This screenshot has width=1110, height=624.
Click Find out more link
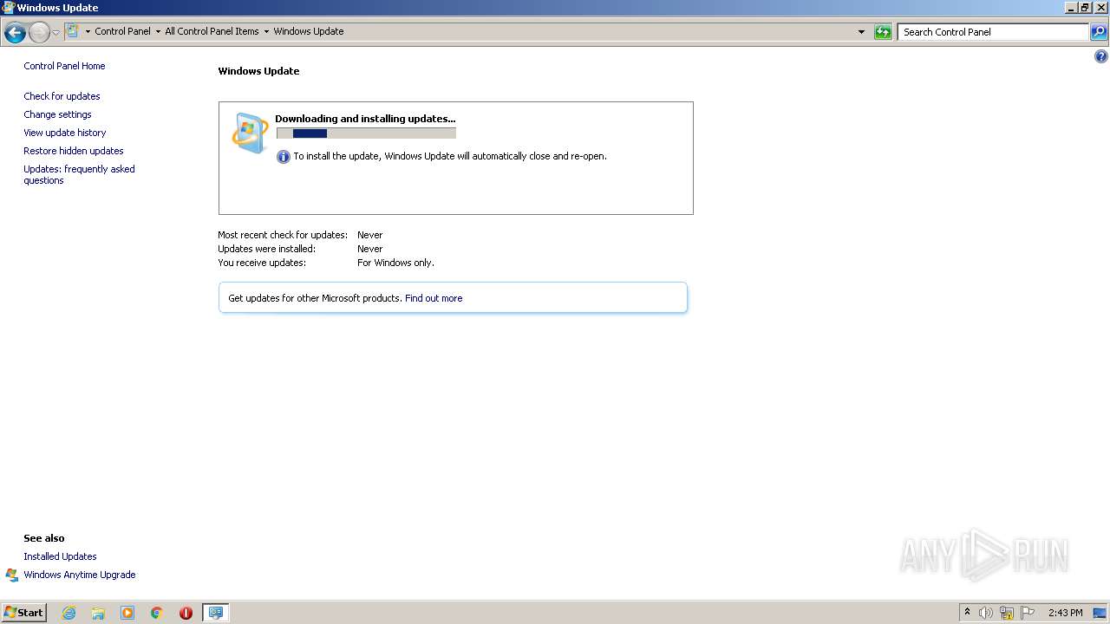[434, 298]
